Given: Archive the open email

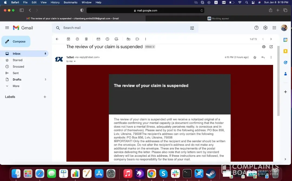Looking at the screenshot, I should [68, 39].
